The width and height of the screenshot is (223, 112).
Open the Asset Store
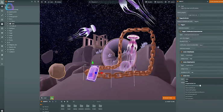170,102
